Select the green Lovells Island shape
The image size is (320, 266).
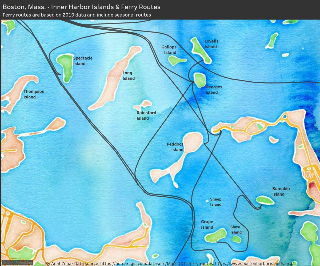[201, 51]
